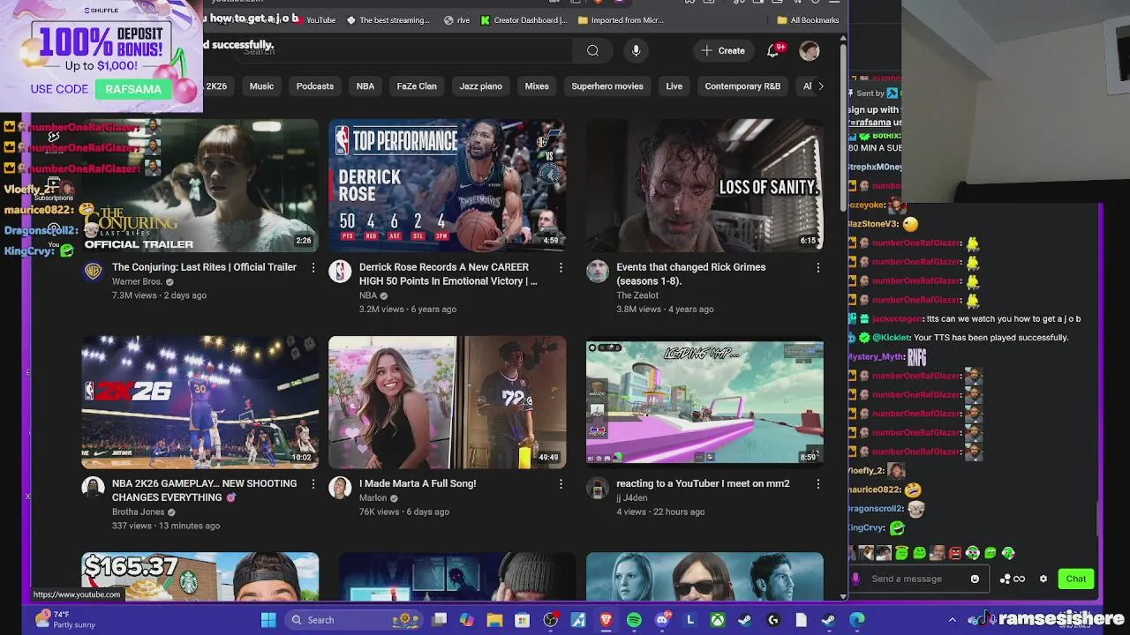Start voice search with microphone icon

(636, 51)
